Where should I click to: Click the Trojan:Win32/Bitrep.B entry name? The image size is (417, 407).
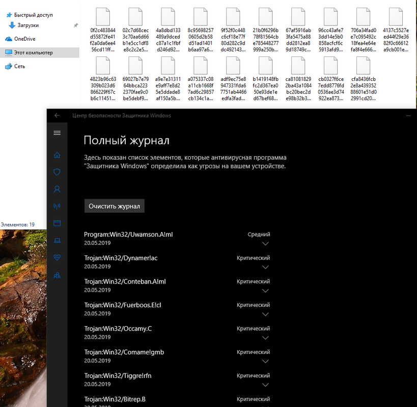(x=115, y=399)
